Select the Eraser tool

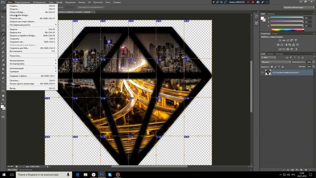3,60
